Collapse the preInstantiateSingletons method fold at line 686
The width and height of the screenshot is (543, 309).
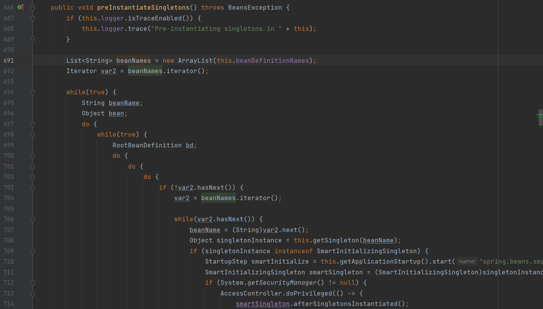point(32,8)
